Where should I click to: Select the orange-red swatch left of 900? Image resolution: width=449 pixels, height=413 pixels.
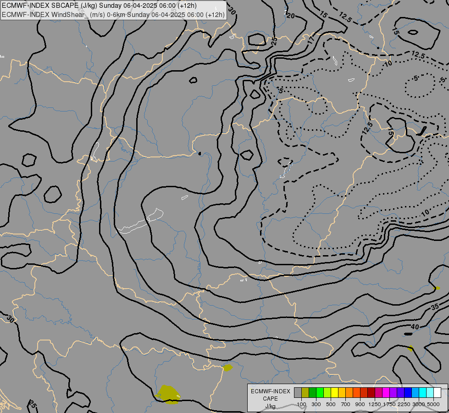pyautogui.click(x=356, y=392)
